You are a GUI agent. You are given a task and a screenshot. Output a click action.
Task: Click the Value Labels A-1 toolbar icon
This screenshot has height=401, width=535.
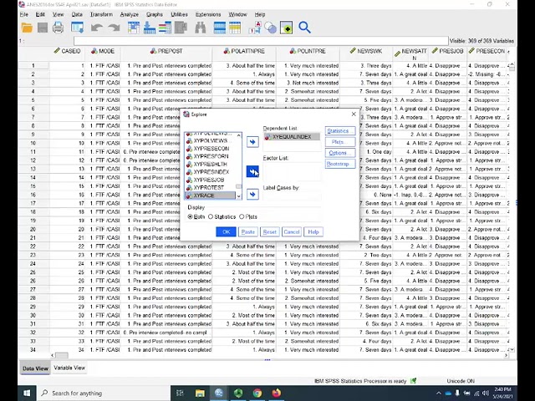coord(255,28)
